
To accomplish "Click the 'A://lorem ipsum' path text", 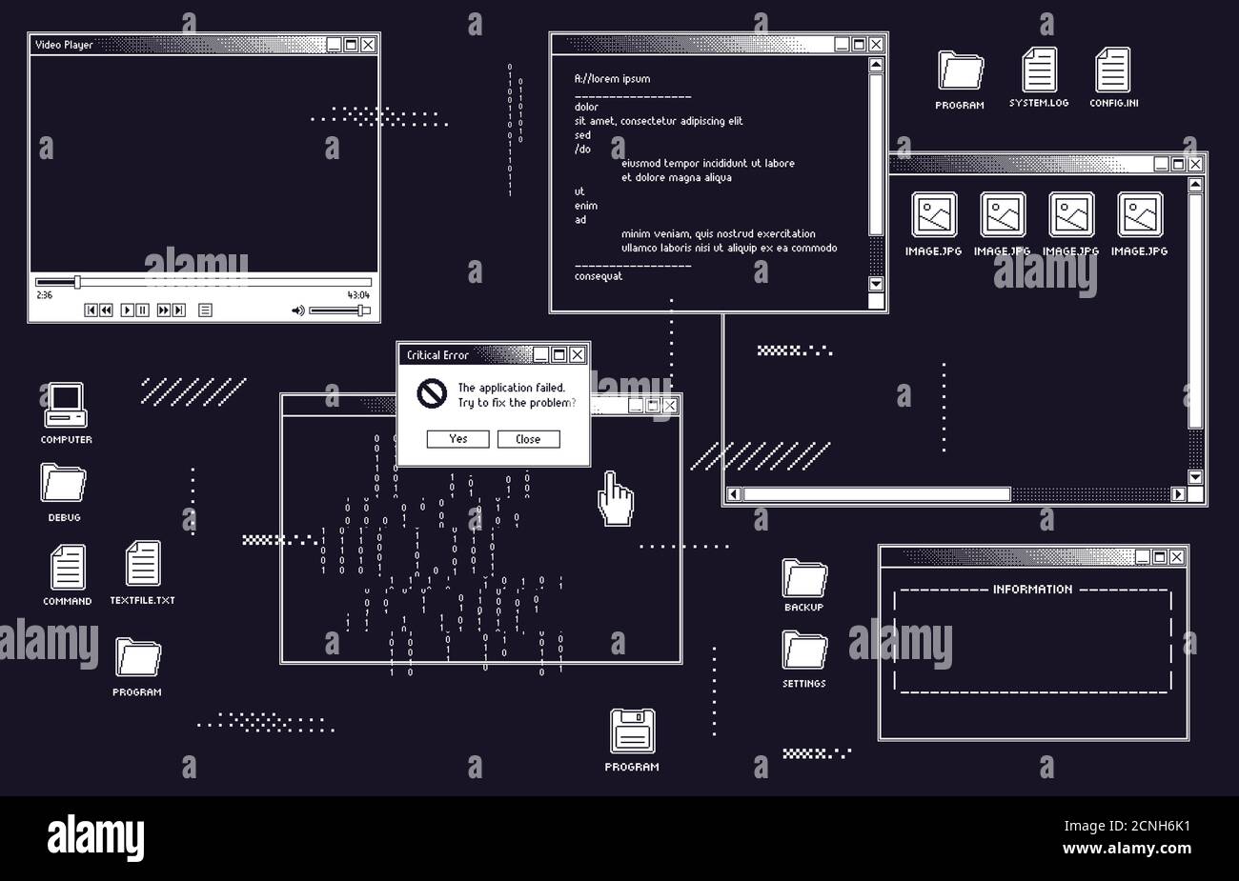I will pos(612,79).
